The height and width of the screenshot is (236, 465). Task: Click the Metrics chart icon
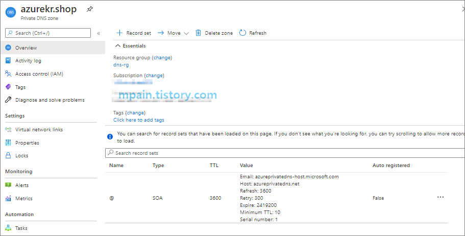[8, 198]
